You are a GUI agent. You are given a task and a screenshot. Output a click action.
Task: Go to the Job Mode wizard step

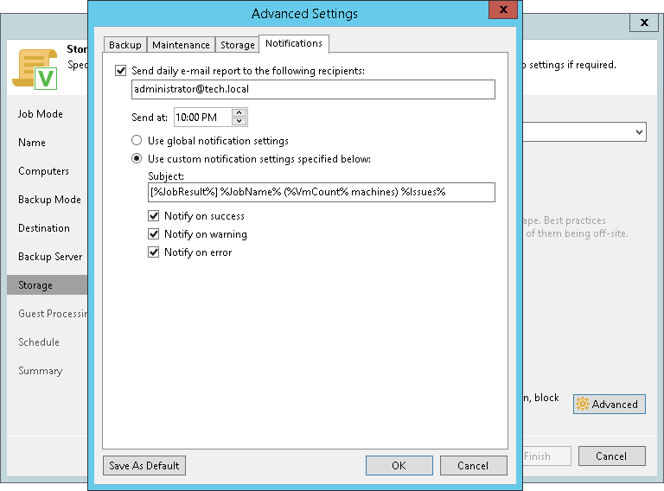pos(41,114)
